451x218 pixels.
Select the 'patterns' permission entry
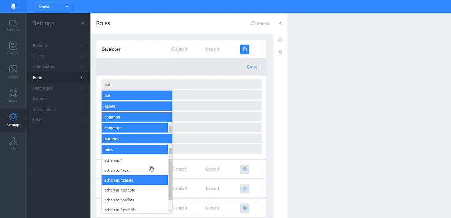pyautogui.click(x=137, y=138)
